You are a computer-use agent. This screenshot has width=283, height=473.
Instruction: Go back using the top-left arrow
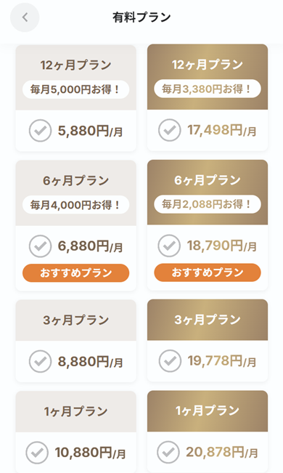coord(25,17)
